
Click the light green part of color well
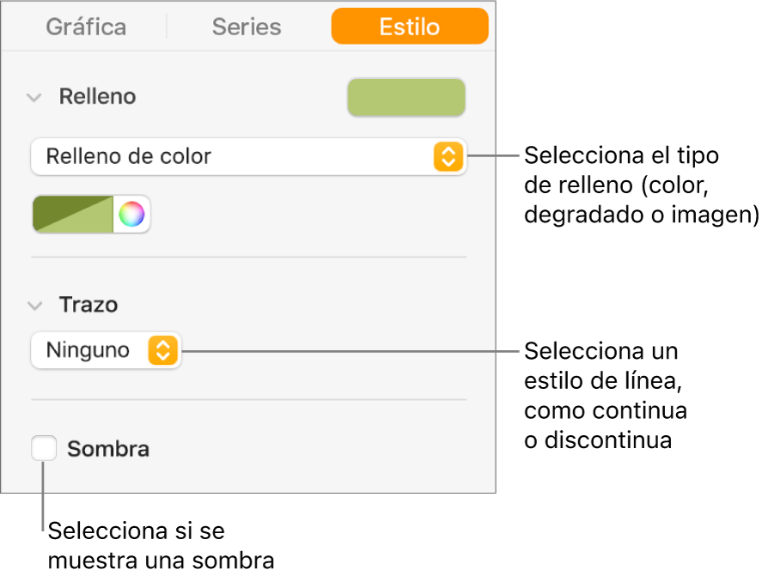click(94, 223)
